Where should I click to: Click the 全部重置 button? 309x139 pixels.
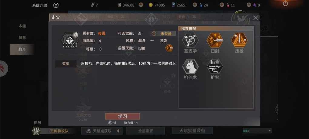point(145,131)
